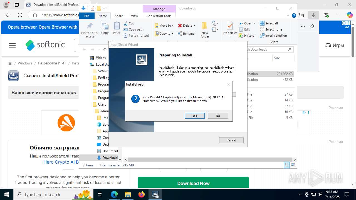356x200 pixels.
Task: Open the Игры games link
Action: click(335, 45)
